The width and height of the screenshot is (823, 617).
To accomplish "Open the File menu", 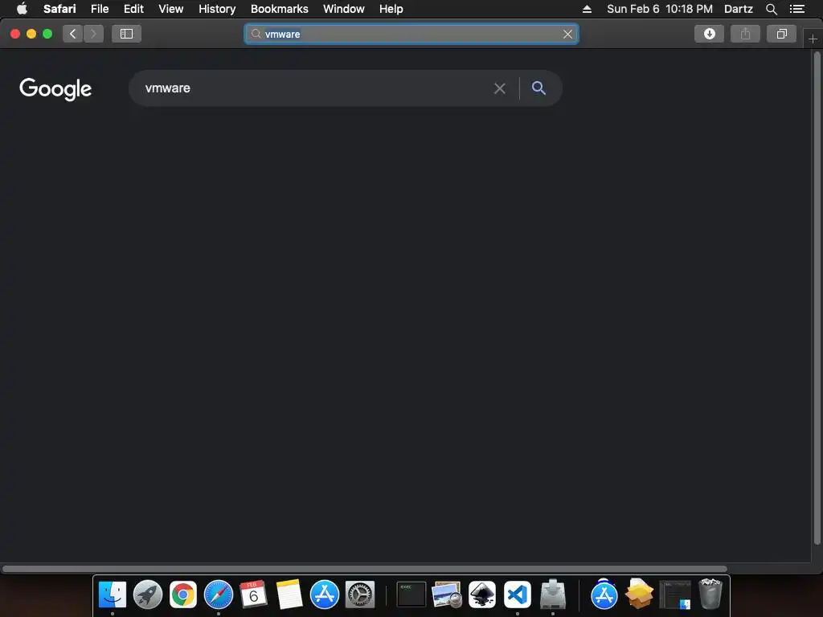I will pyautogui.click(x=99, y=9).
